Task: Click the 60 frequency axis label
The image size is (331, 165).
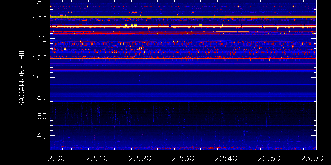Action: coord(41,116)
